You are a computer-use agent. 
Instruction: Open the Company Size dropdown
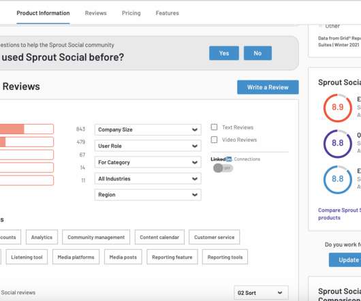coord(148,129)
